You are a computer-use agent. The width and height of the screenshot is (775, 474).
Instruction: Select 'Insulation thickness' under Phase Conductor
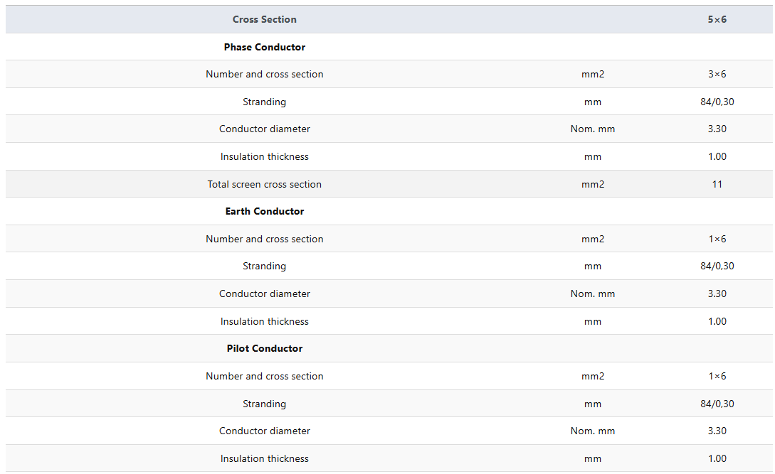point(265,156)
